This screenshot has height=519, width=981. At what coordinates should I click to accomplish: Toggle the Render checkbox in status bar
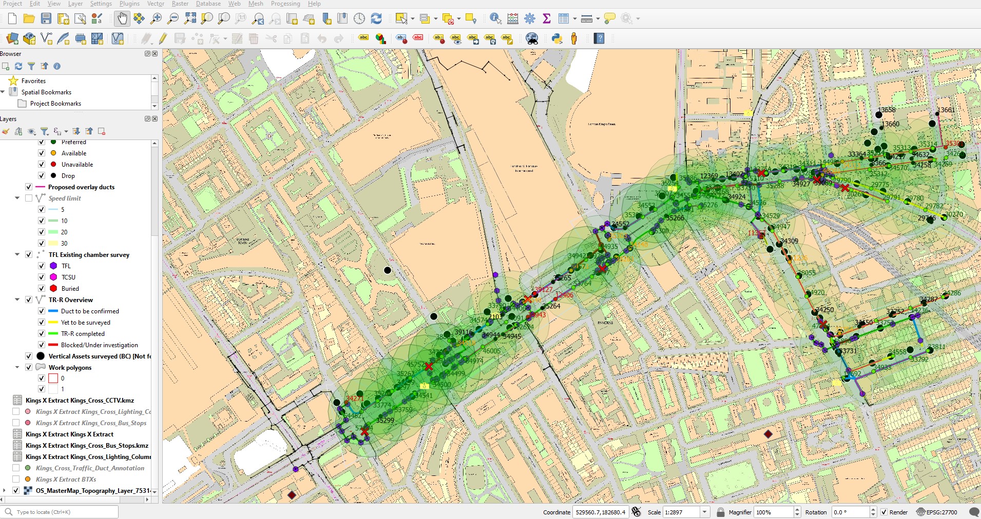[x=884, y=512]
